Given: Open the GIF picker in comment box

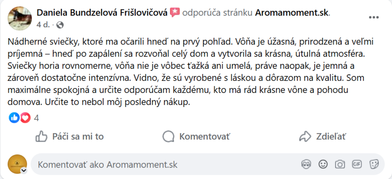Looking at the screenshot, I should [x=357, y=164].
